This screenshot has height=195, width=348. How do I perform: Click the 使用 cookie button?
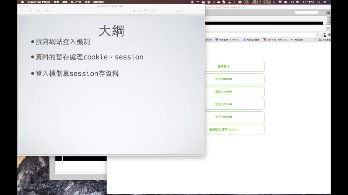pyautogui.click(x=235, y=79)
